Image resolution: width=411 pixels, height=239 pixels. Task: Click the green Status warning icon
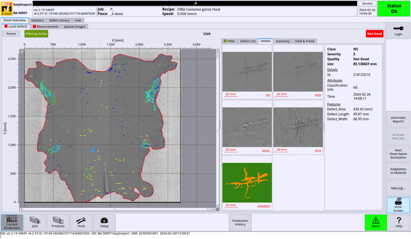click(x=376, y=221)
